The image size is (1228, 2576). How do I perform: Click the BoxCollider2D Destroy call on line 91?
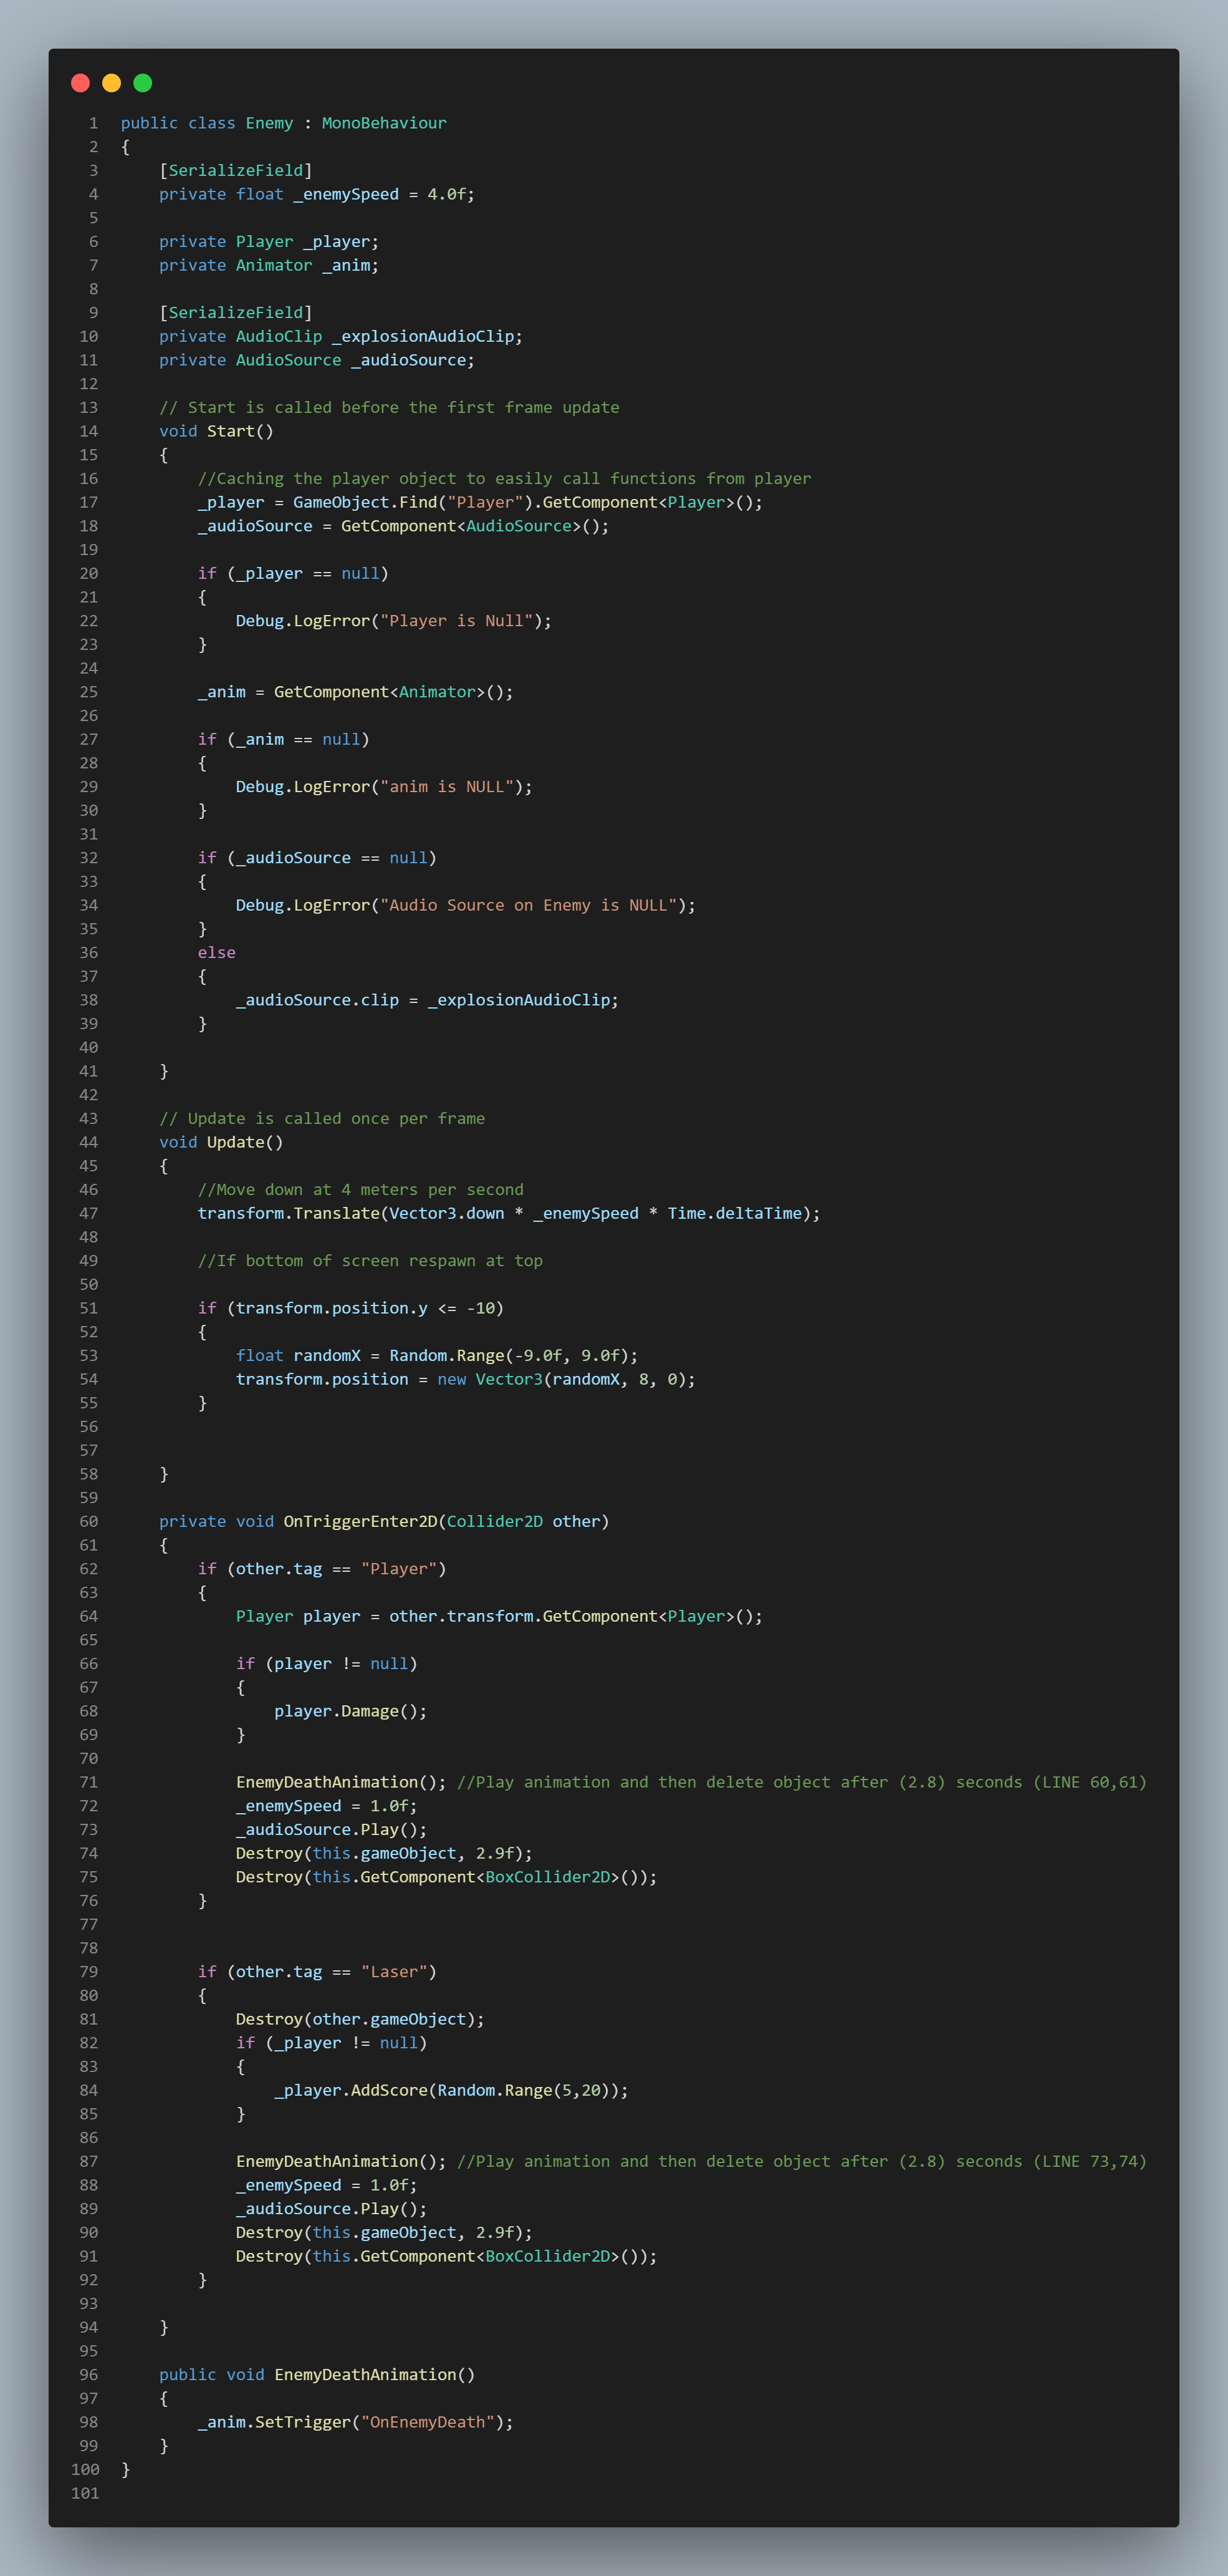coord(447,2256)
